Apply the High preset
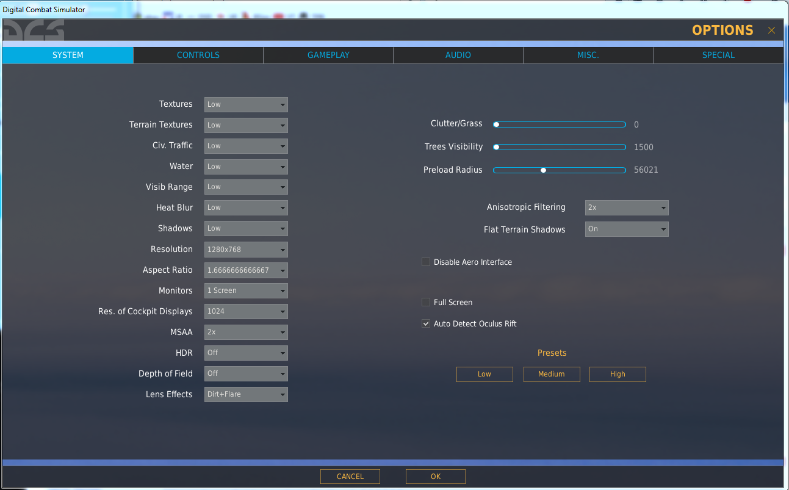 [618, 374]
